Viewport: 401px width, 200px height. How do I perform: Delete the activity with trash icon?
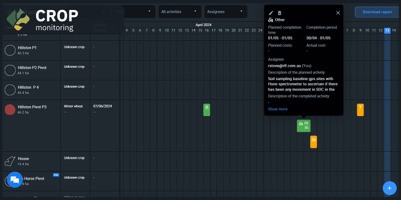[x=279, y=13]
